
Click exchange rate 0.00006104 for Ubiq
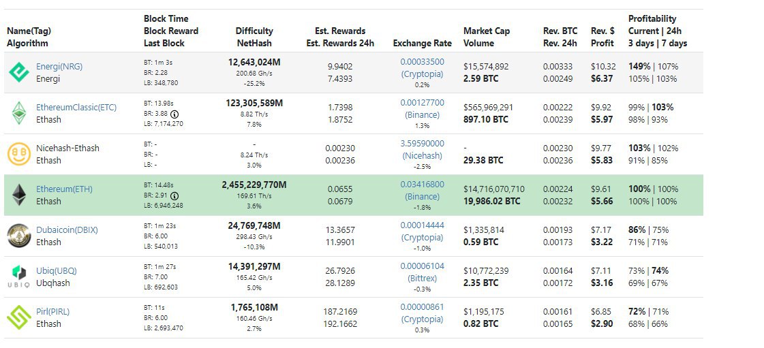tap(423, 266)
